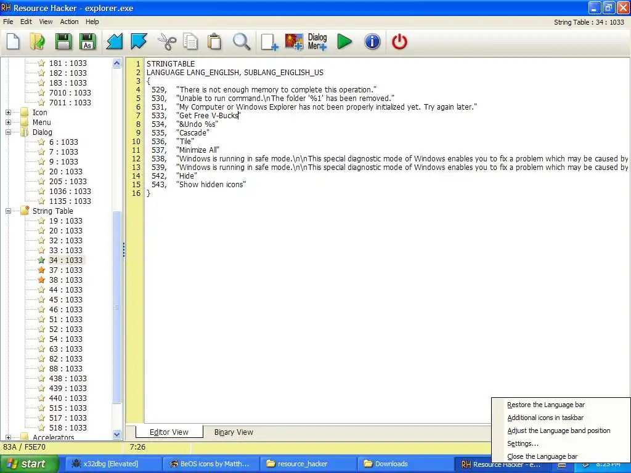The width and height of the screenshot is (631, 473).
Task: Collapse the Dialog tree node
Action: pyautogui.click(x=8, y=132)
